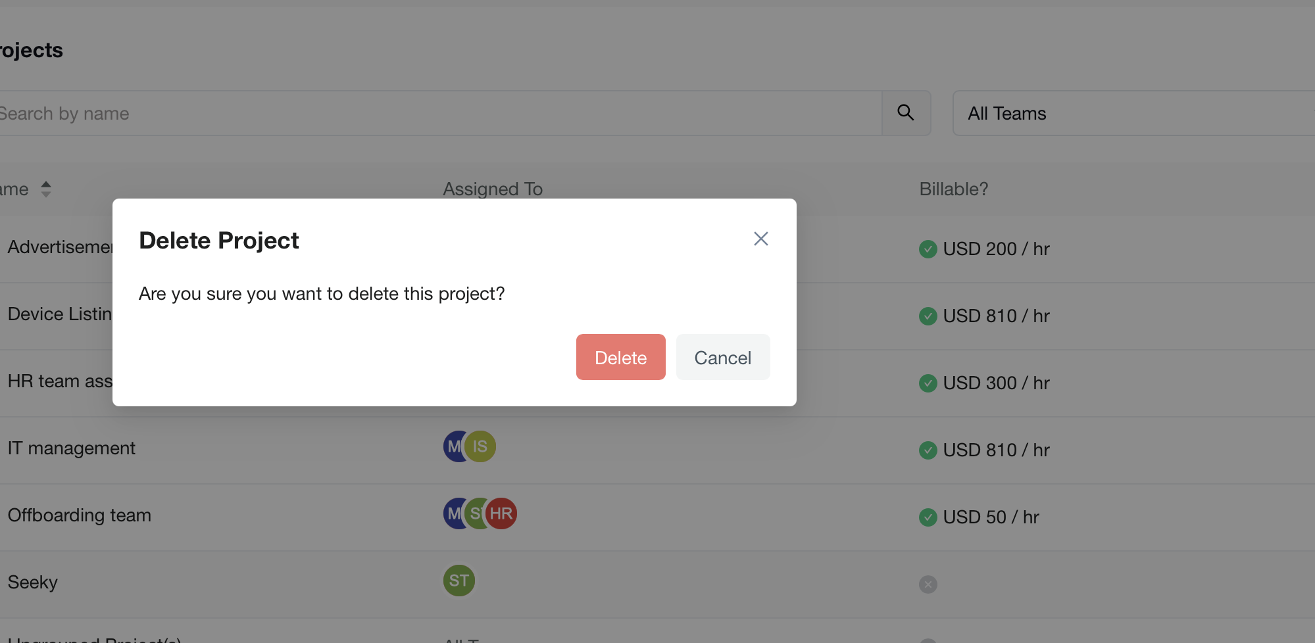The width and height of the screenshot is (1315, 643).
Task: Cancel the Delete Project dialog
Action: tap(722, 357)
